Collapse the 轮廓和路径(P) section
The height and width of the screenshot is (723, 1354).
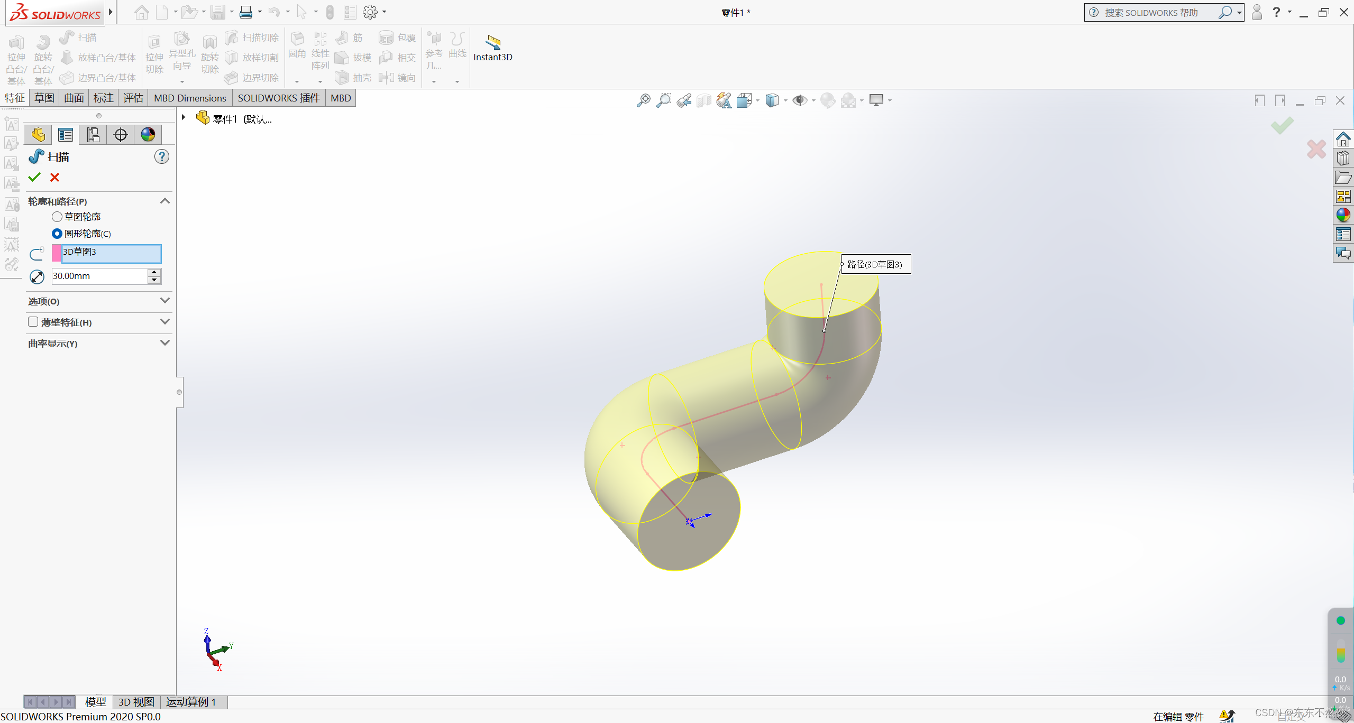[x=164, y=200]
